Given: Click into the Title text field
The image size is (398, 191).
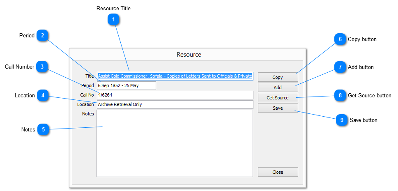Looking at the screenshot, I should 175,76.
